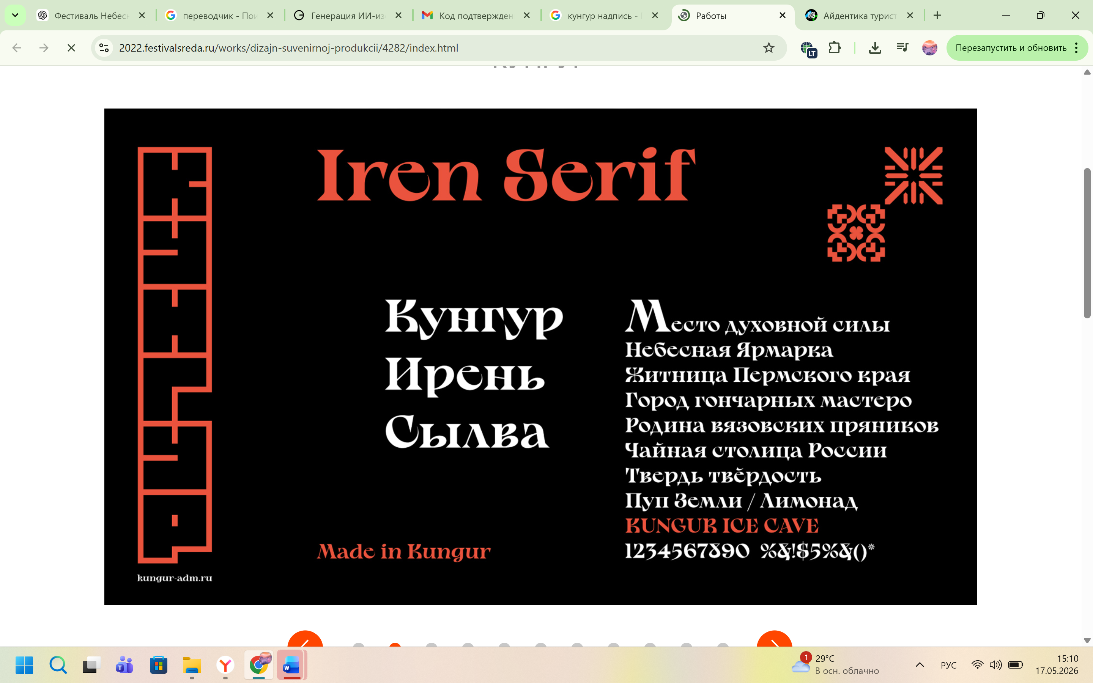
Task: Select the ninth carousel dot
Action: click(x=650, y=645)
